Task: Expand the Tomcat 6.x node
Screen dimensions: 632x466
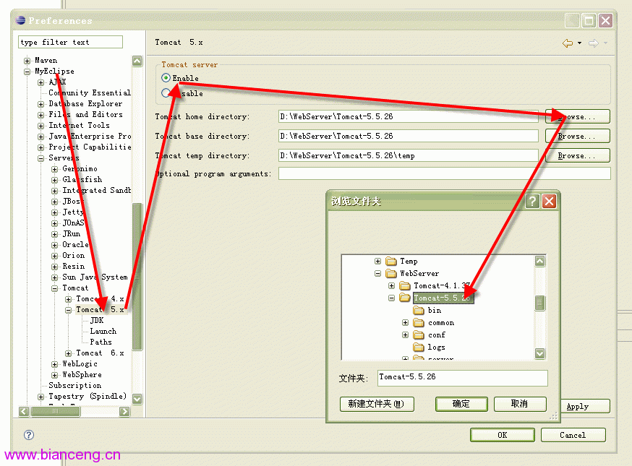Action: click(68, 353)
